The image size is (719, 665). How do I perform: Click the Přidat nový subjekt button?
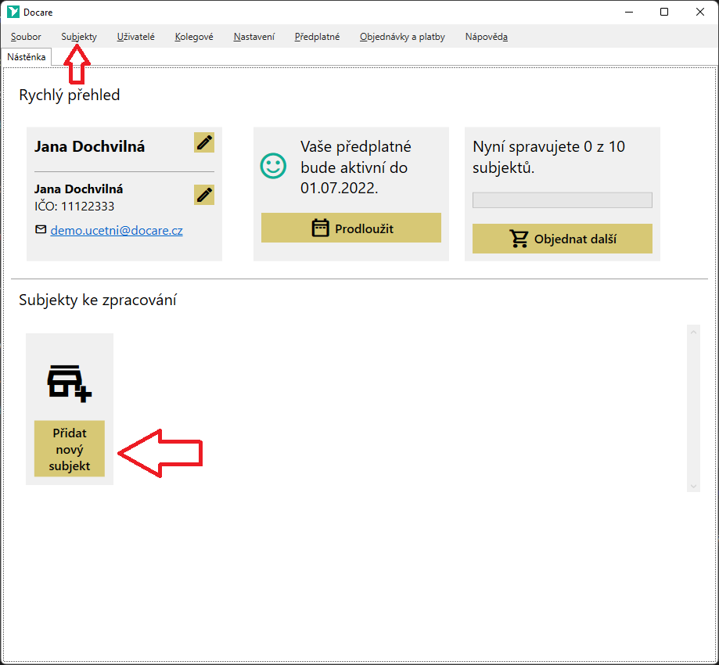point(70,449)
